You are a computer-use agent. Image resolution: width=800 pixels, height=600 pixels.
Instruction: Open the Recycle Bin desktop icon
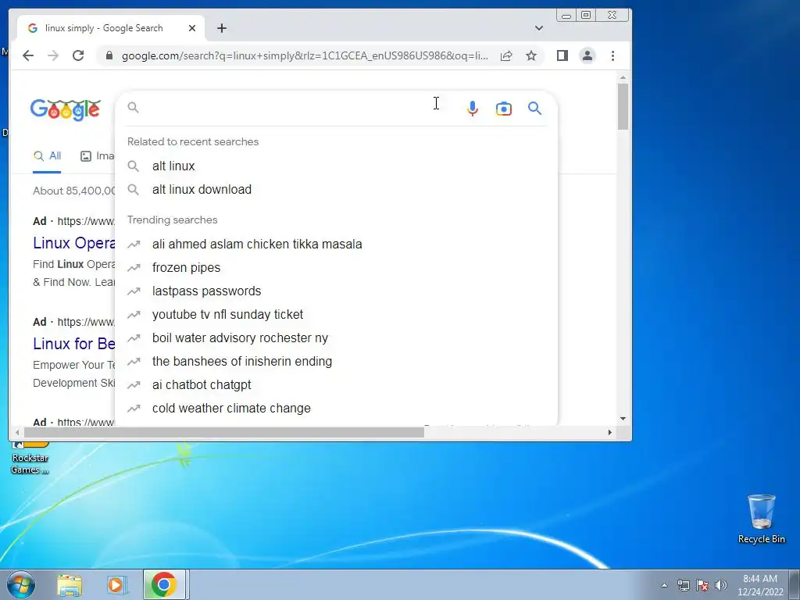pos(761,519)
